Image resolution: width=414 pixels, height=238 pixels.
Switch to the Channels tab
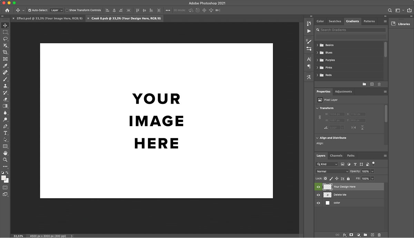(336, 155)
